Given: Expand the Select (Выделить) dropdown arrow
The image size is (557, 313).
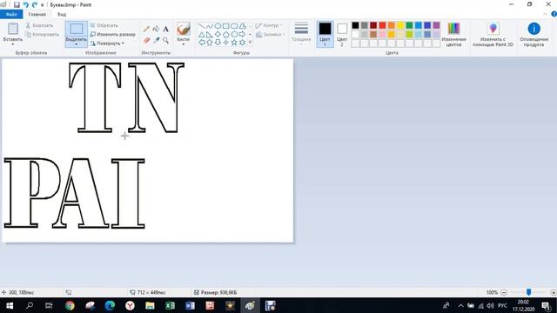Looking at the screenshot, I should pos(77,44).
